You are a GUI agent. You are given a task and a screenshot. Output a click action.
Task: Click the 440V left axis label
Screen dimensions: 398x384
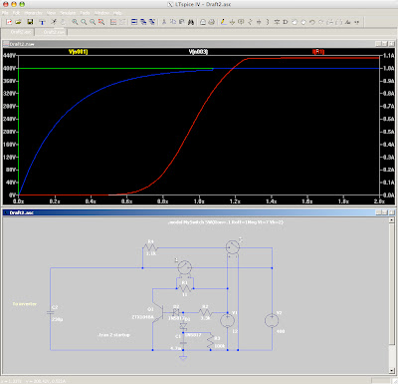[9, 56]
